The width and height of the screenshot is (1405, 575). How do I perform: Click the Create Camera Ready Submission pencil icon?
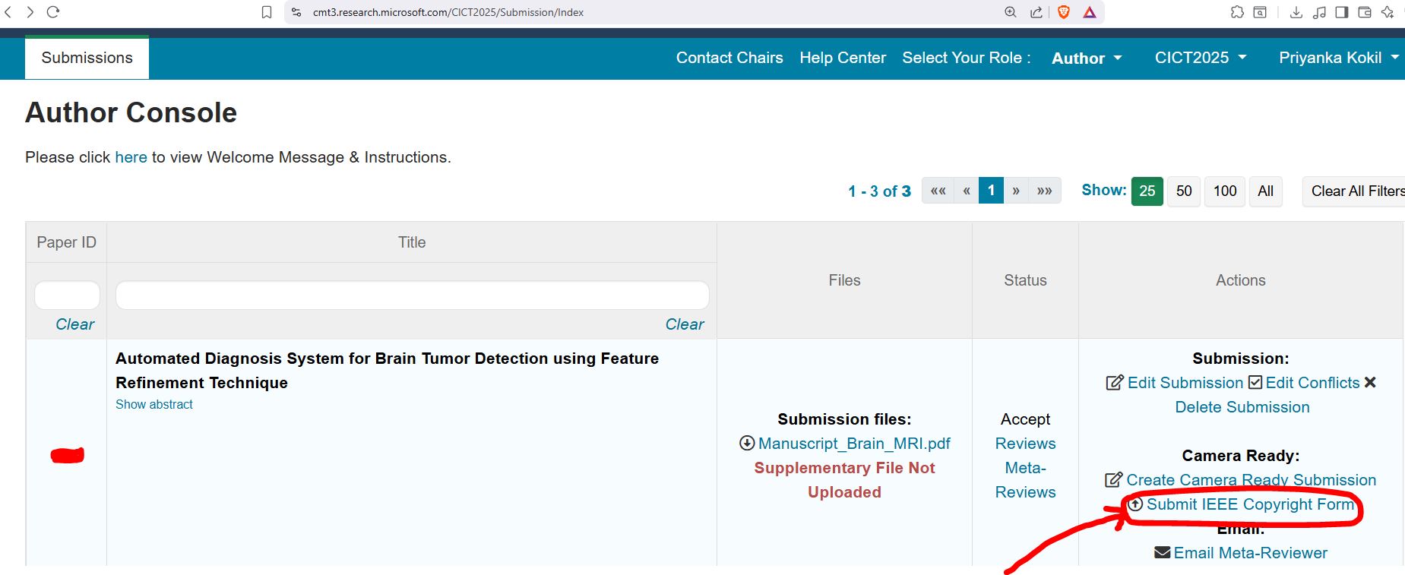[1112, 479]
